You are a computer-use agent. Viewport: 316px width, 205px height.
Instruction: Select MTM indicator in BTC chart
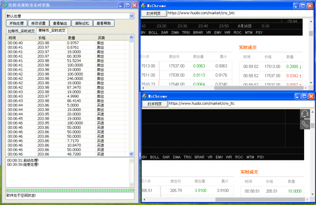249,32
